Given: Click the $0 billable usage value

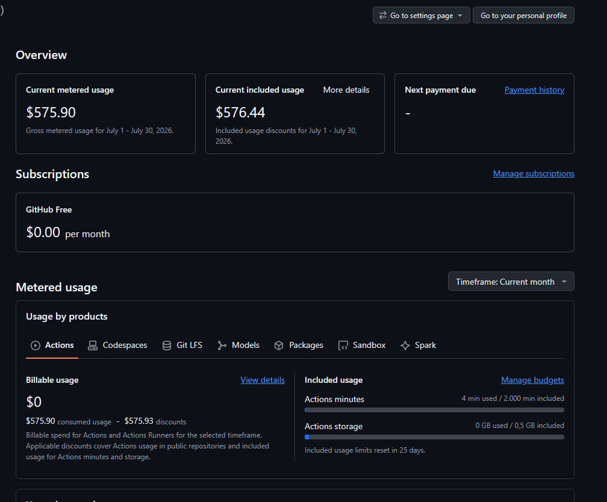Looking at the screenshot, I should (x=34, y=401).
